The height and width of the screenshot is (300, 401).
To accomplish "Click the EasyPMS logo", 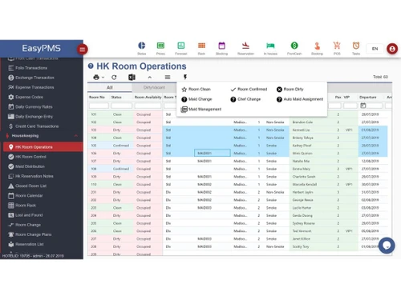I will [41, 48].
